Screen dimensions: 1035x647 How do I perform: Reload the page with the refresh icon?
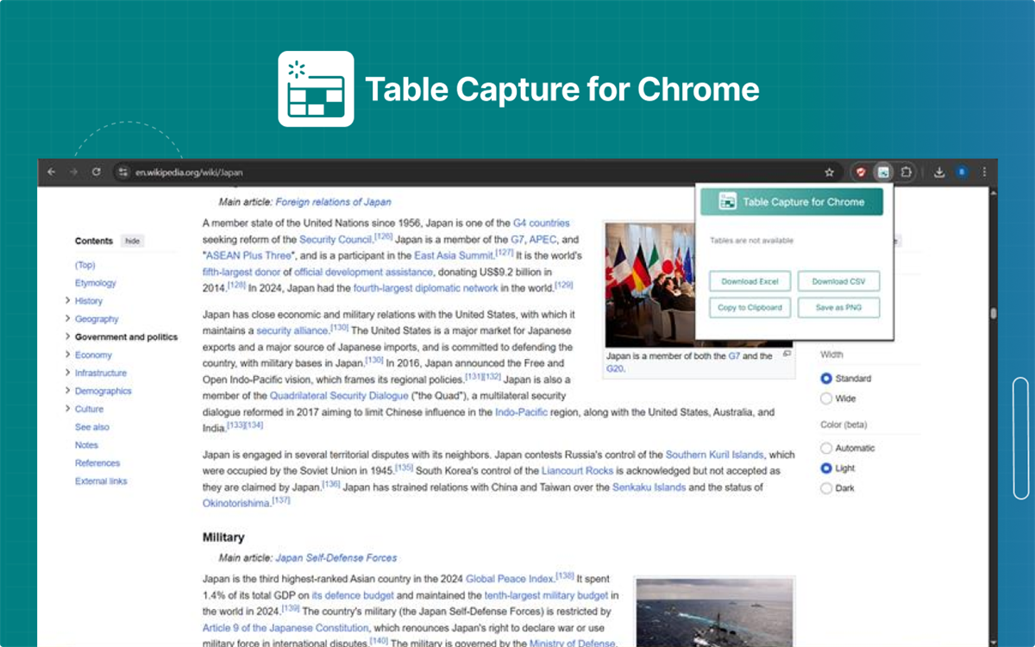point(96,172)
